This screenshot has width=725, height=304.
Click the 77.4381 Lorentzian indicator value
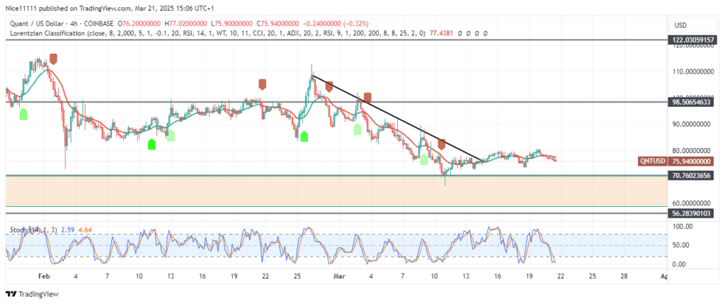coord(441,33)
